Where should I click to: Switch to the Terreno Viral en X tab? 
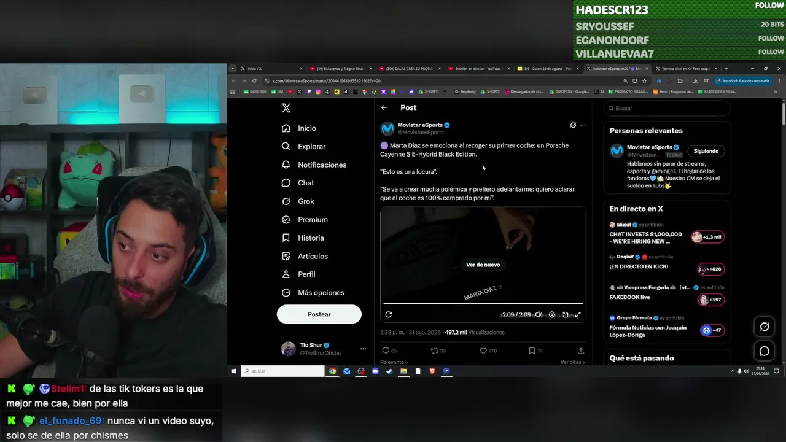click(x=685, y=69)
